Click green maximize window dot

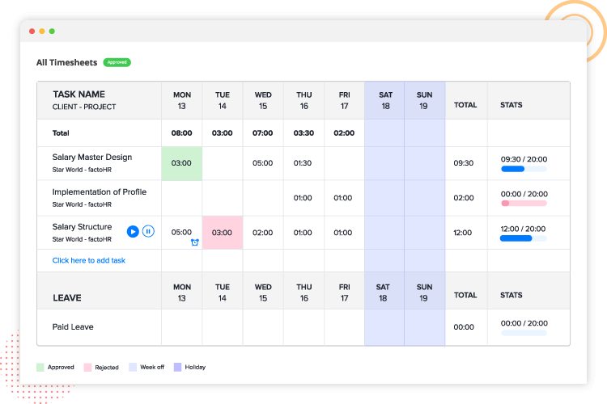[52, 32]
